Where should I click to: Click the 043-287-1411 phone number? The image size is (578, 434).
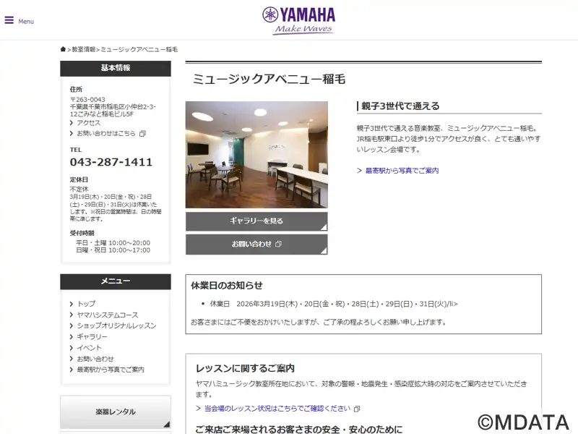[x=111, y=162]
